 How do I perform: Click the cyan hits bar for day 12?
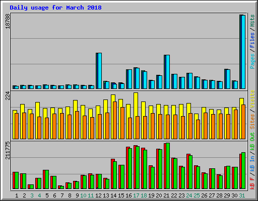[x=100, y=71]
